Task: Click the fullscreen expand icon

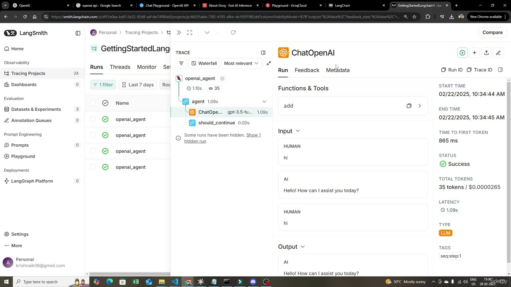Action: point(190,33)
